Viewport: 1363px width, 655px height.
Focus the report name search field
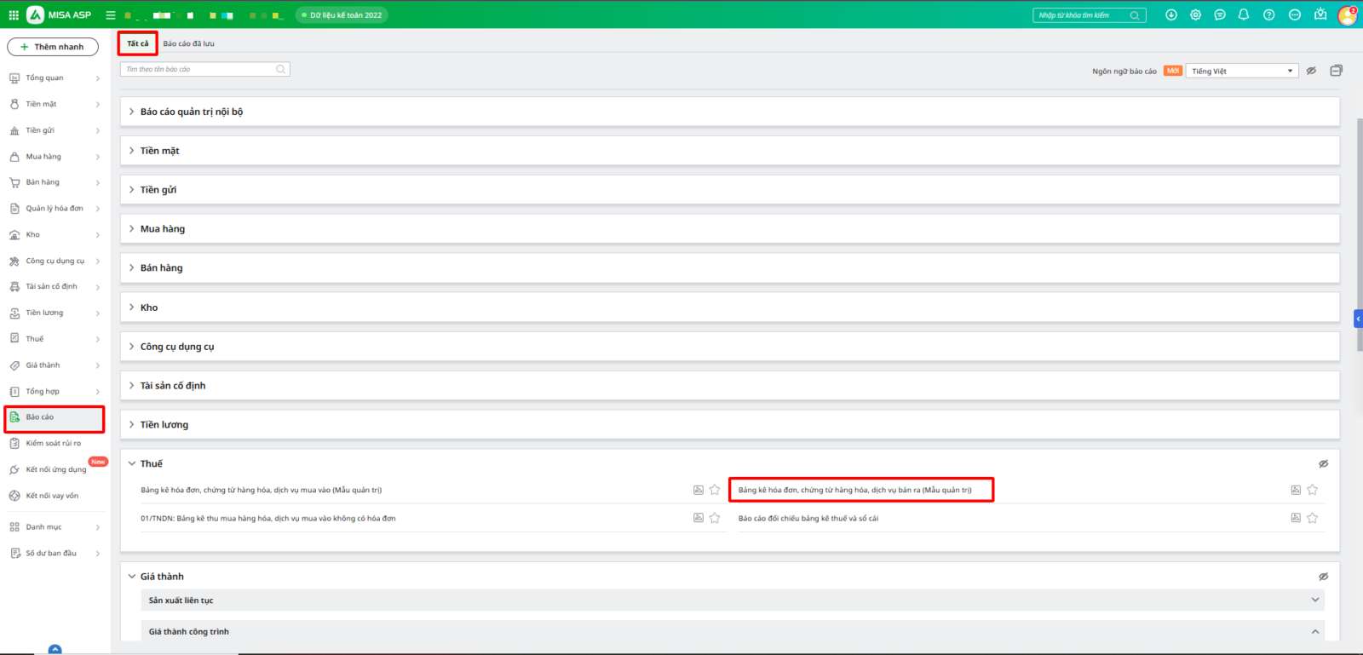coord(200,69)
